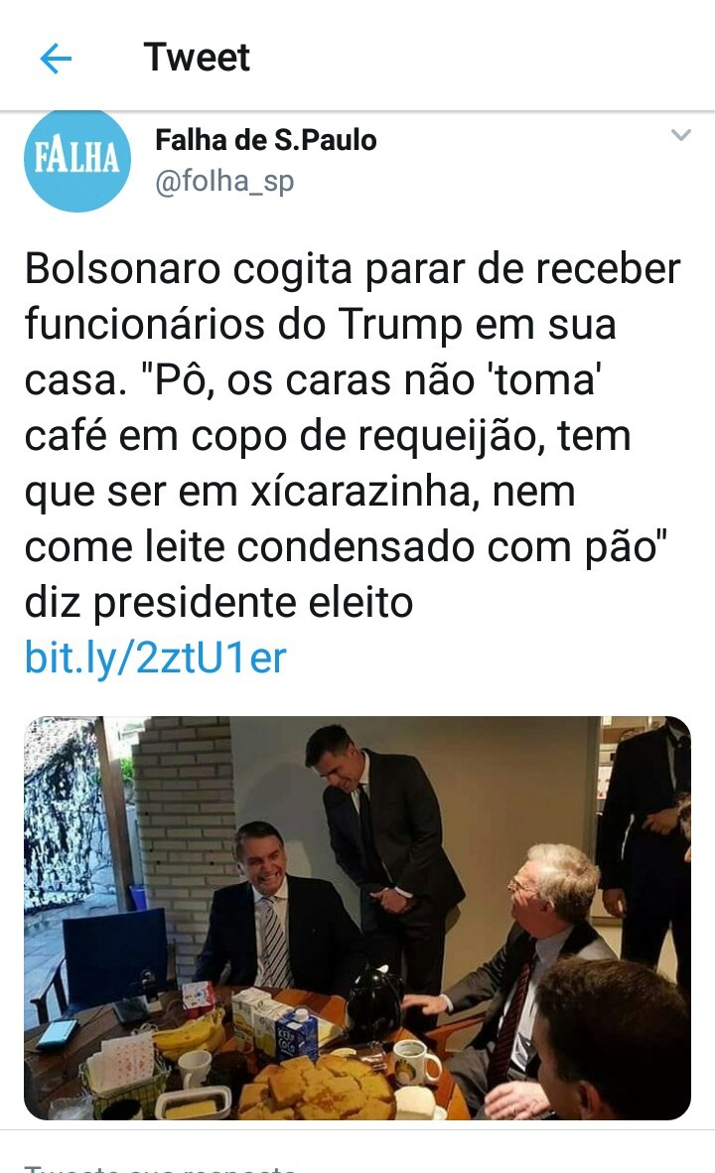
Task: Tap the white mug beside the cake
Action: [416, 1062]
